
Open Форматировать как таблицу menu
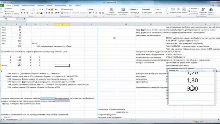coord(123,11)
